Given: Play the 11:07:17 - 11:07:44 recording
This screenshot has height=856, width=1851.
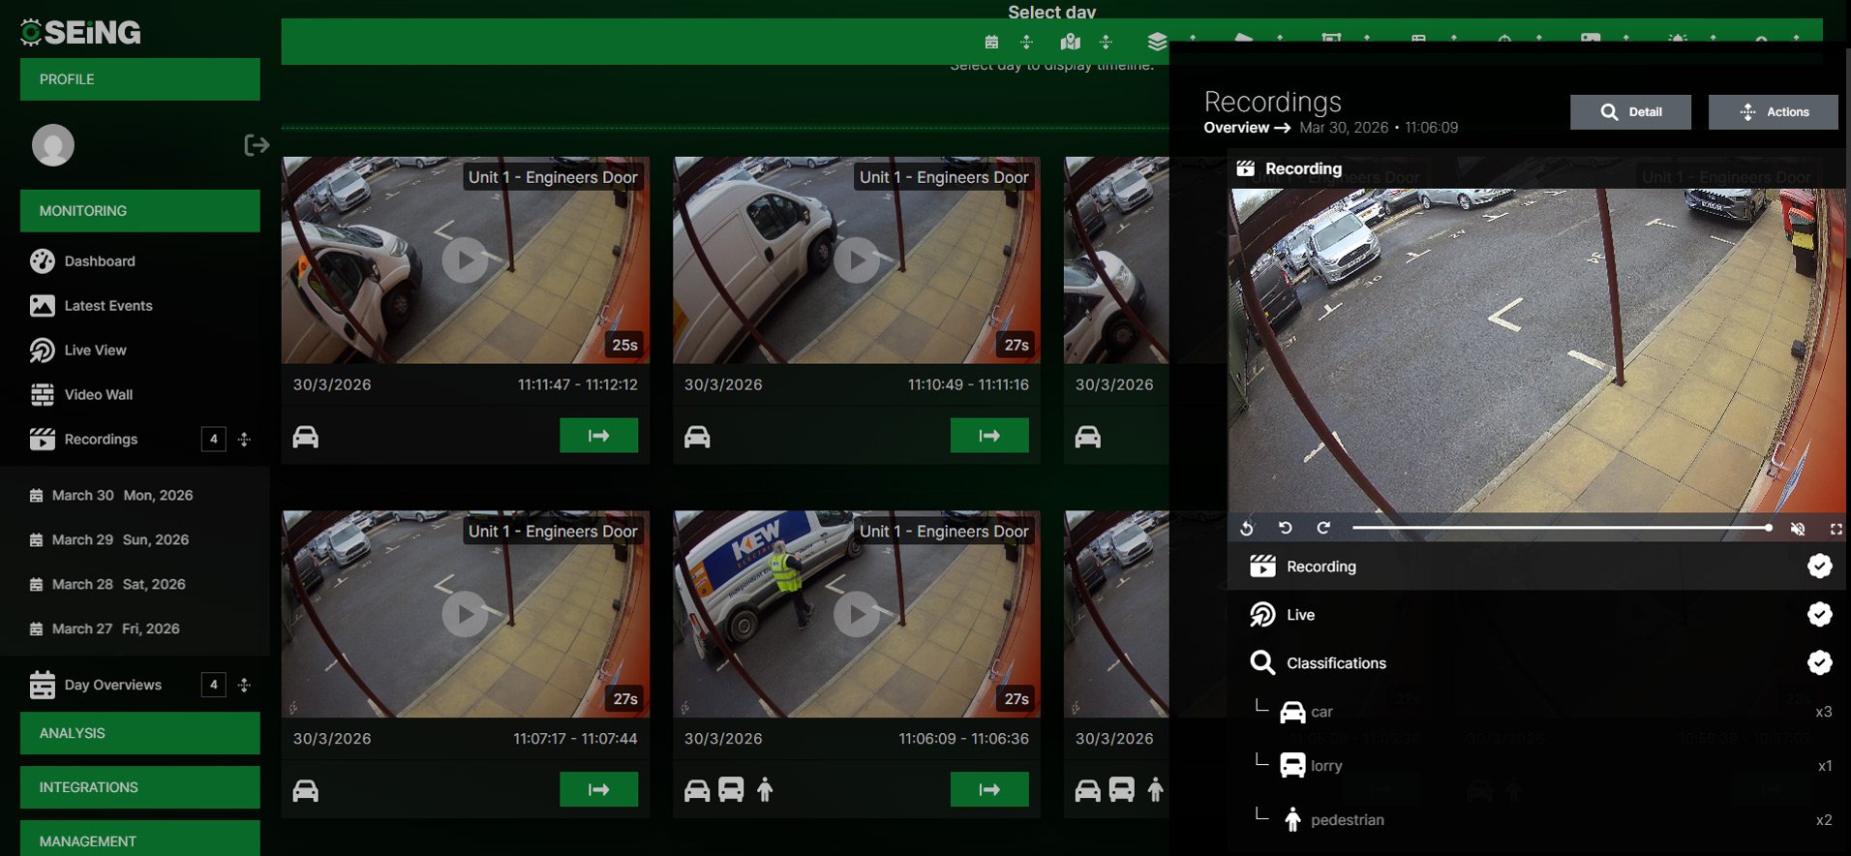Looking at the screenshot, I should pos(466,614).
